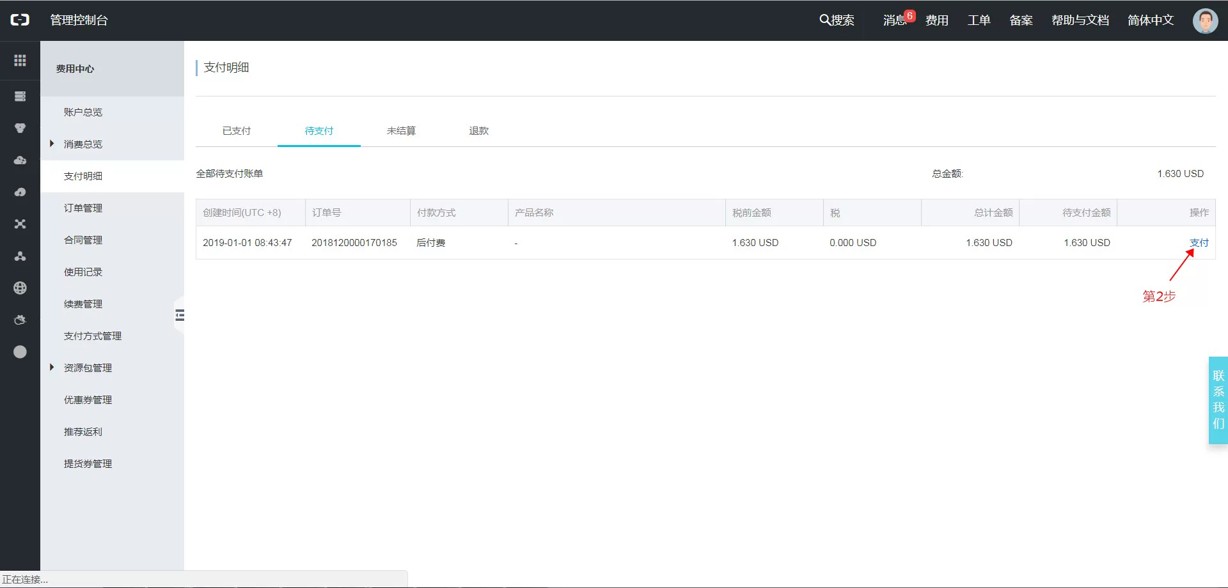This screenshot has height=588, width=1228.
Task: Click the 全部待支付账单 label
Action: coord(230,174)
